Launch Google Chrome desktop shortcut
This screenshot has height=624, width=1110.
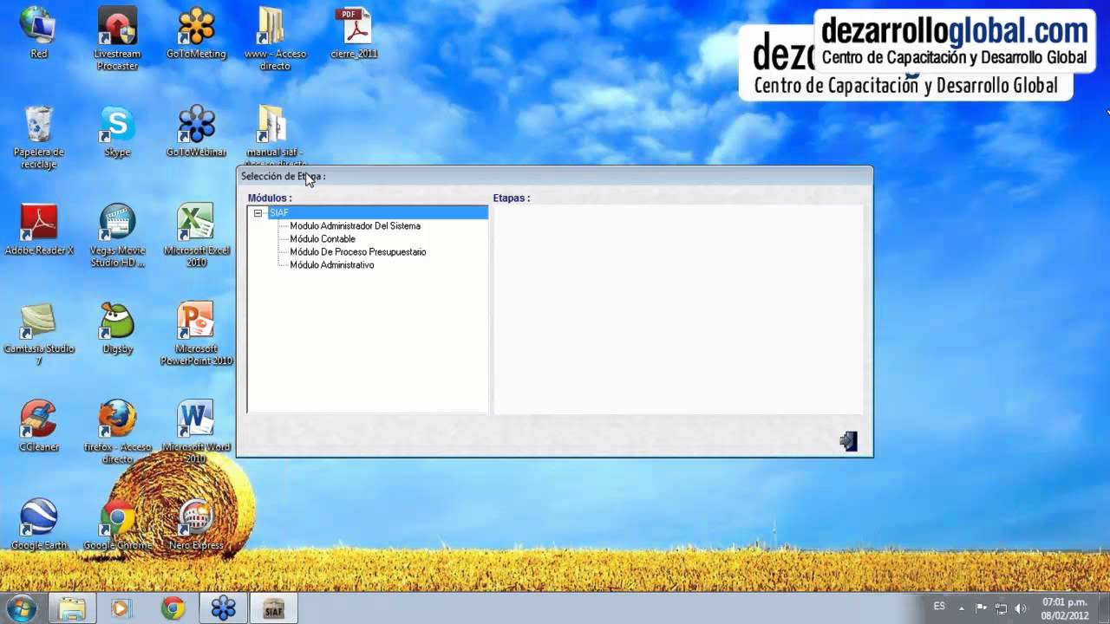[117, 524]
